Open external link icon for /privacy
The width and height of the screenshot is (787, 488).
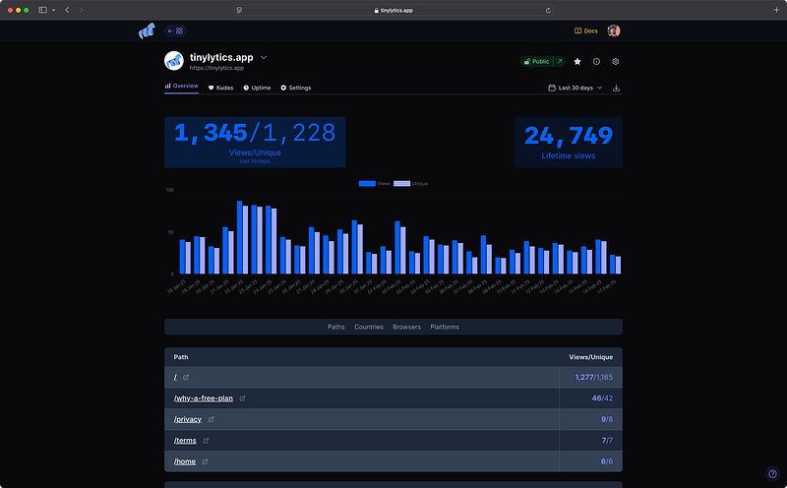[x=212, y=419]
